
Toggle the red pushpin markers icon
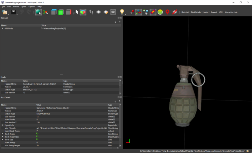click(x=131, y=12)
